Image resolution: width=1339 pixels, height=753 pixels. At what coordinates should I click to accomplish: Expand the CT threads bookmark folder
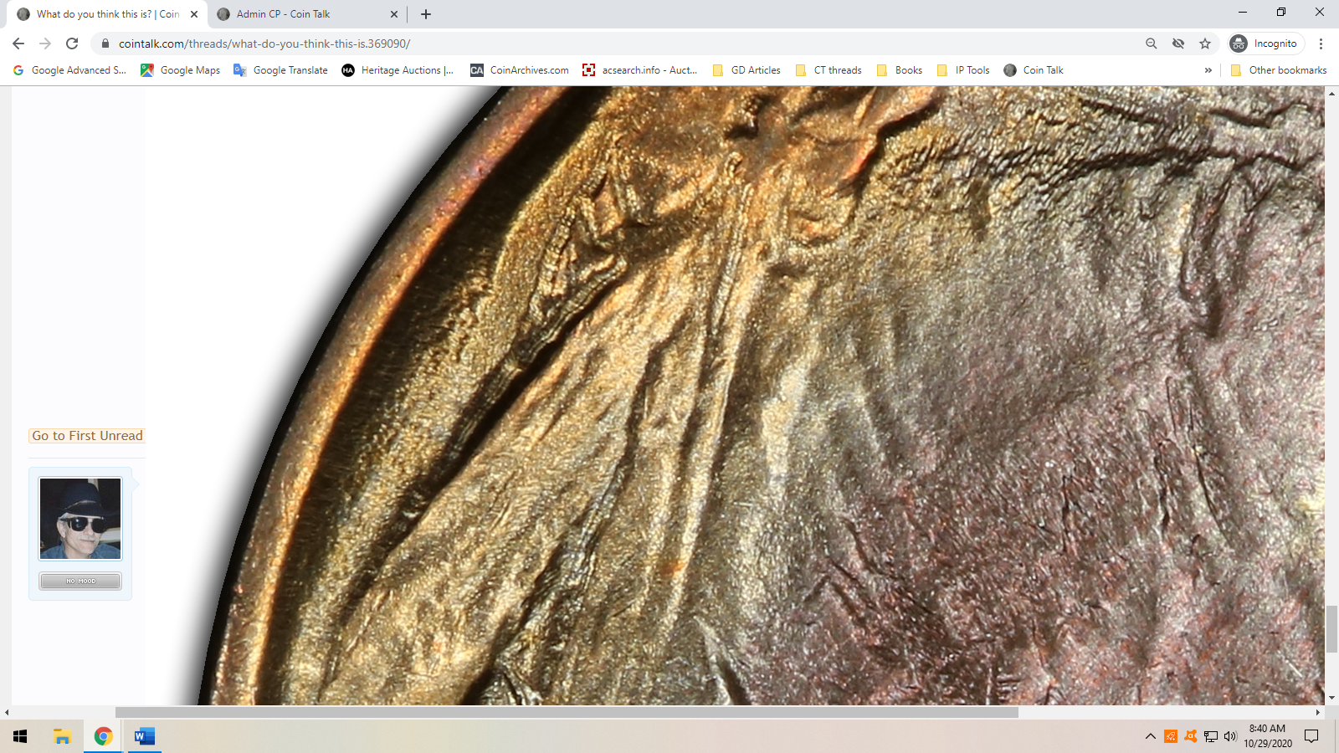pos(829,70)
